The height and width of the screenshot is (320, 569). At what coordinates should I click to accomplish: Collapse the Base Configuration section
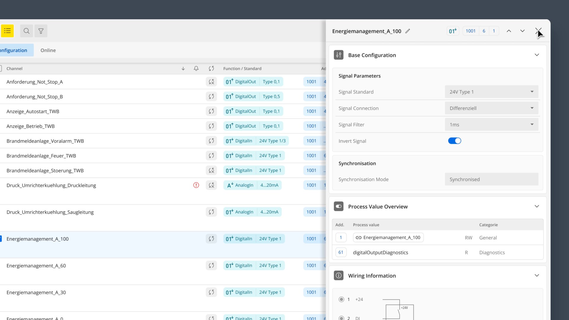[x=537, y=55]
